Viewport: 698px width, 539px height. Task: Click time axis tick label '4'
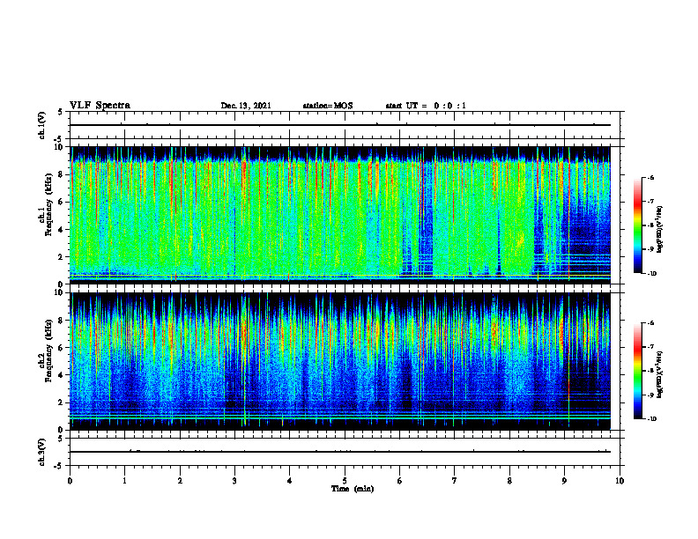tap(289, 481)
